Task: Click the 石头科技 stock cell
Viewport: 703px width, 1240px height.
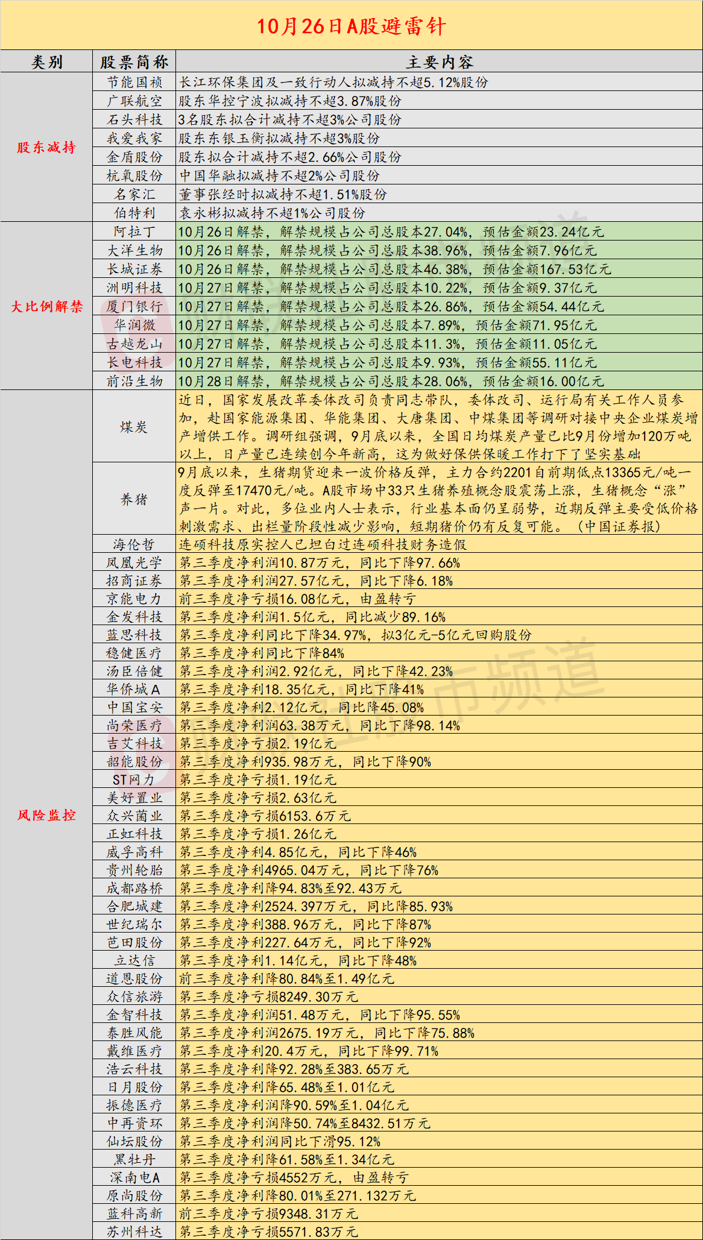Action: click(x=134, y=119)
